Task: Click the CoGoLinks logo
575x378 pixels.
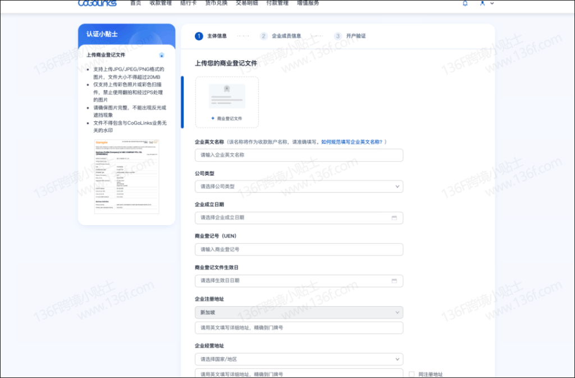Action: [x=97, y=3]
